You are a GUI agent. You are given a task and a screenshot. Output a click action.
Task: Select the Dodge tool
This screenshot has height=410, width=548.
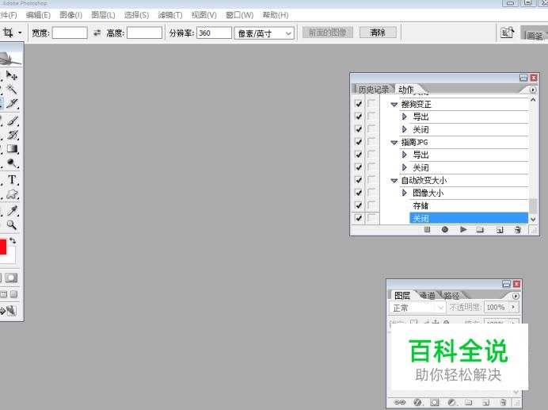[12, 163]
